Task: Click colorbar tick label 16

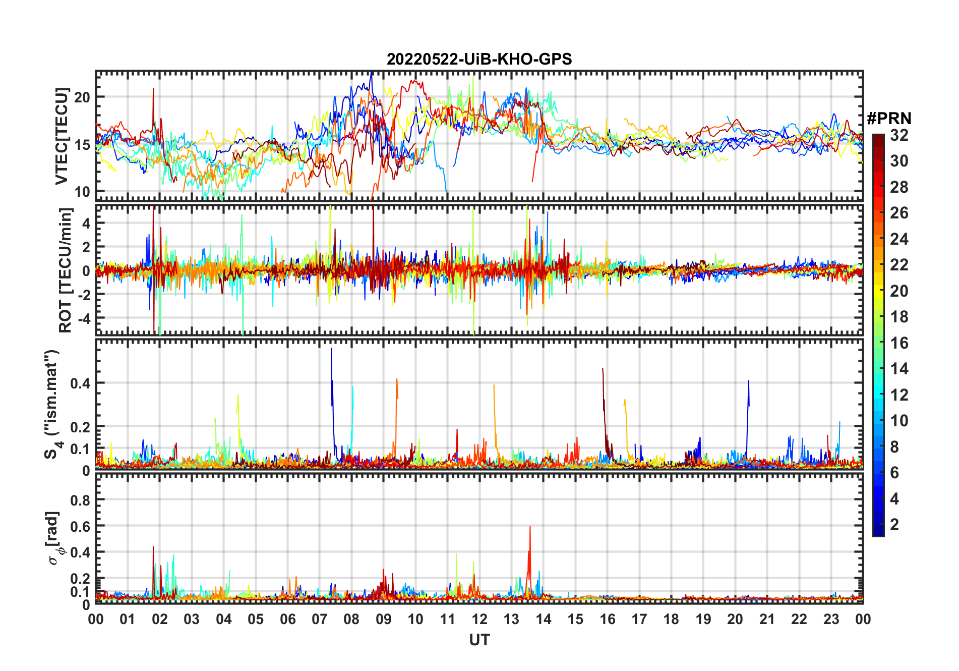Action: click(x=899, y=343)
